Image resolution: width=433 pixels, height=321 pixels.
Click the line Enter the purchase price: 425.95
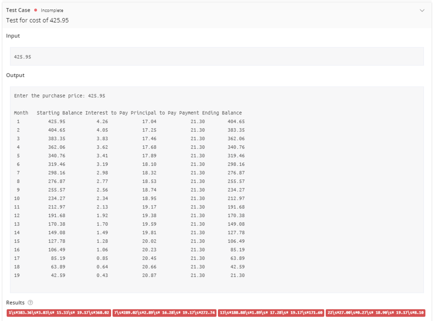[60, 95]
